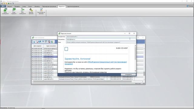Click the 0000410 получена cell
The height and width of the screenshot is (109, 194).
(95, 77)
